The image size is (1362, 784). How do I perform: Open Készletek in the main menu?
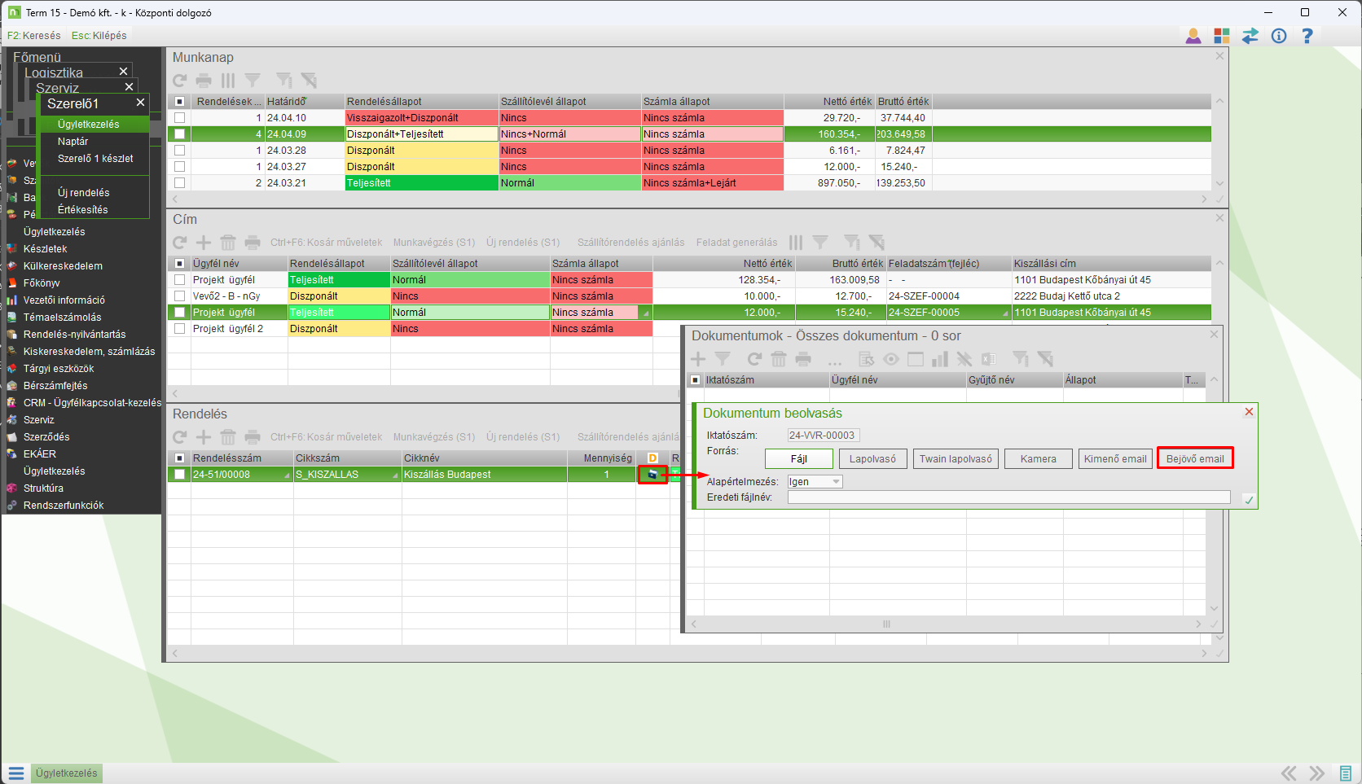tap(46, 249)
